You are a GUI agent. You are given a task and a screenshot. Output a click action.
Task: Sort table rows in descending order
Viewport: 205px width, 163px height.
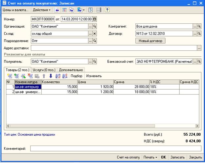(x=64, y=76)
